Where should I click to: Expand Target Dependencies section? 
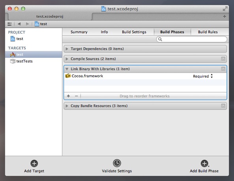(67, 49)
